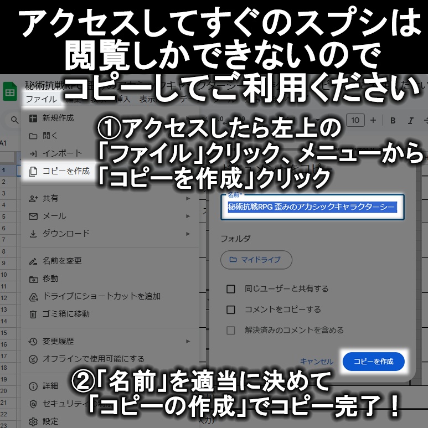The width and height of the screenshot is (428, 428).
Task: Toggle italic formatting I icon
Action: click(410, 120)
